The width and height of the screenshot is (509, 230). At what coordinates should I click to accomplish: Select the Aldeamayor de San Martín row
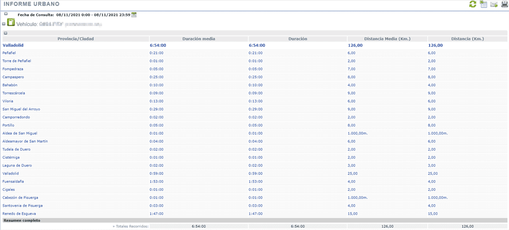click(254, 141)
